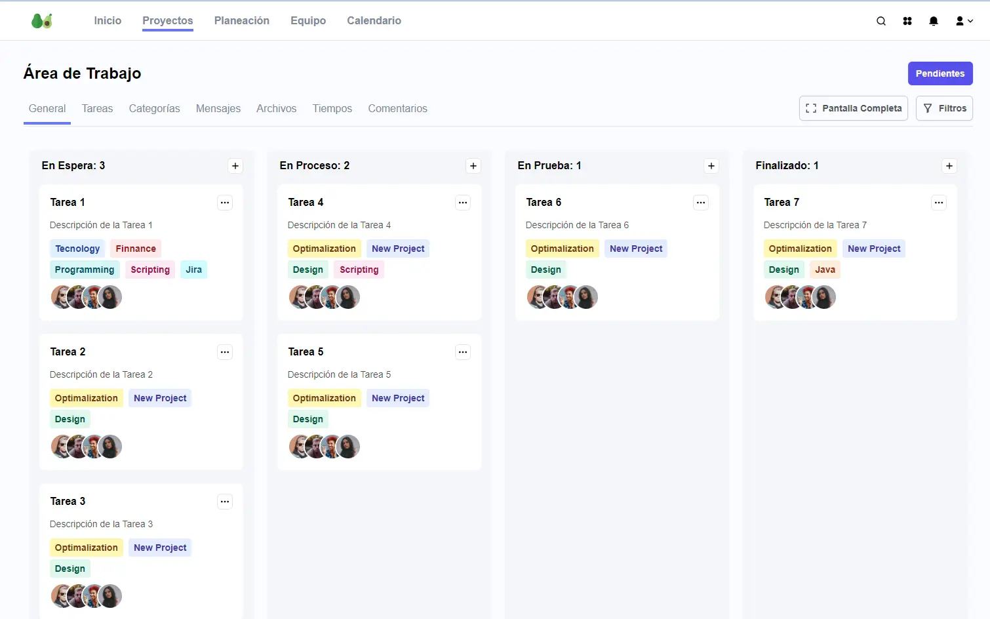
Task: Switch to the Comentarios tab
Action: tap(397, 108)
